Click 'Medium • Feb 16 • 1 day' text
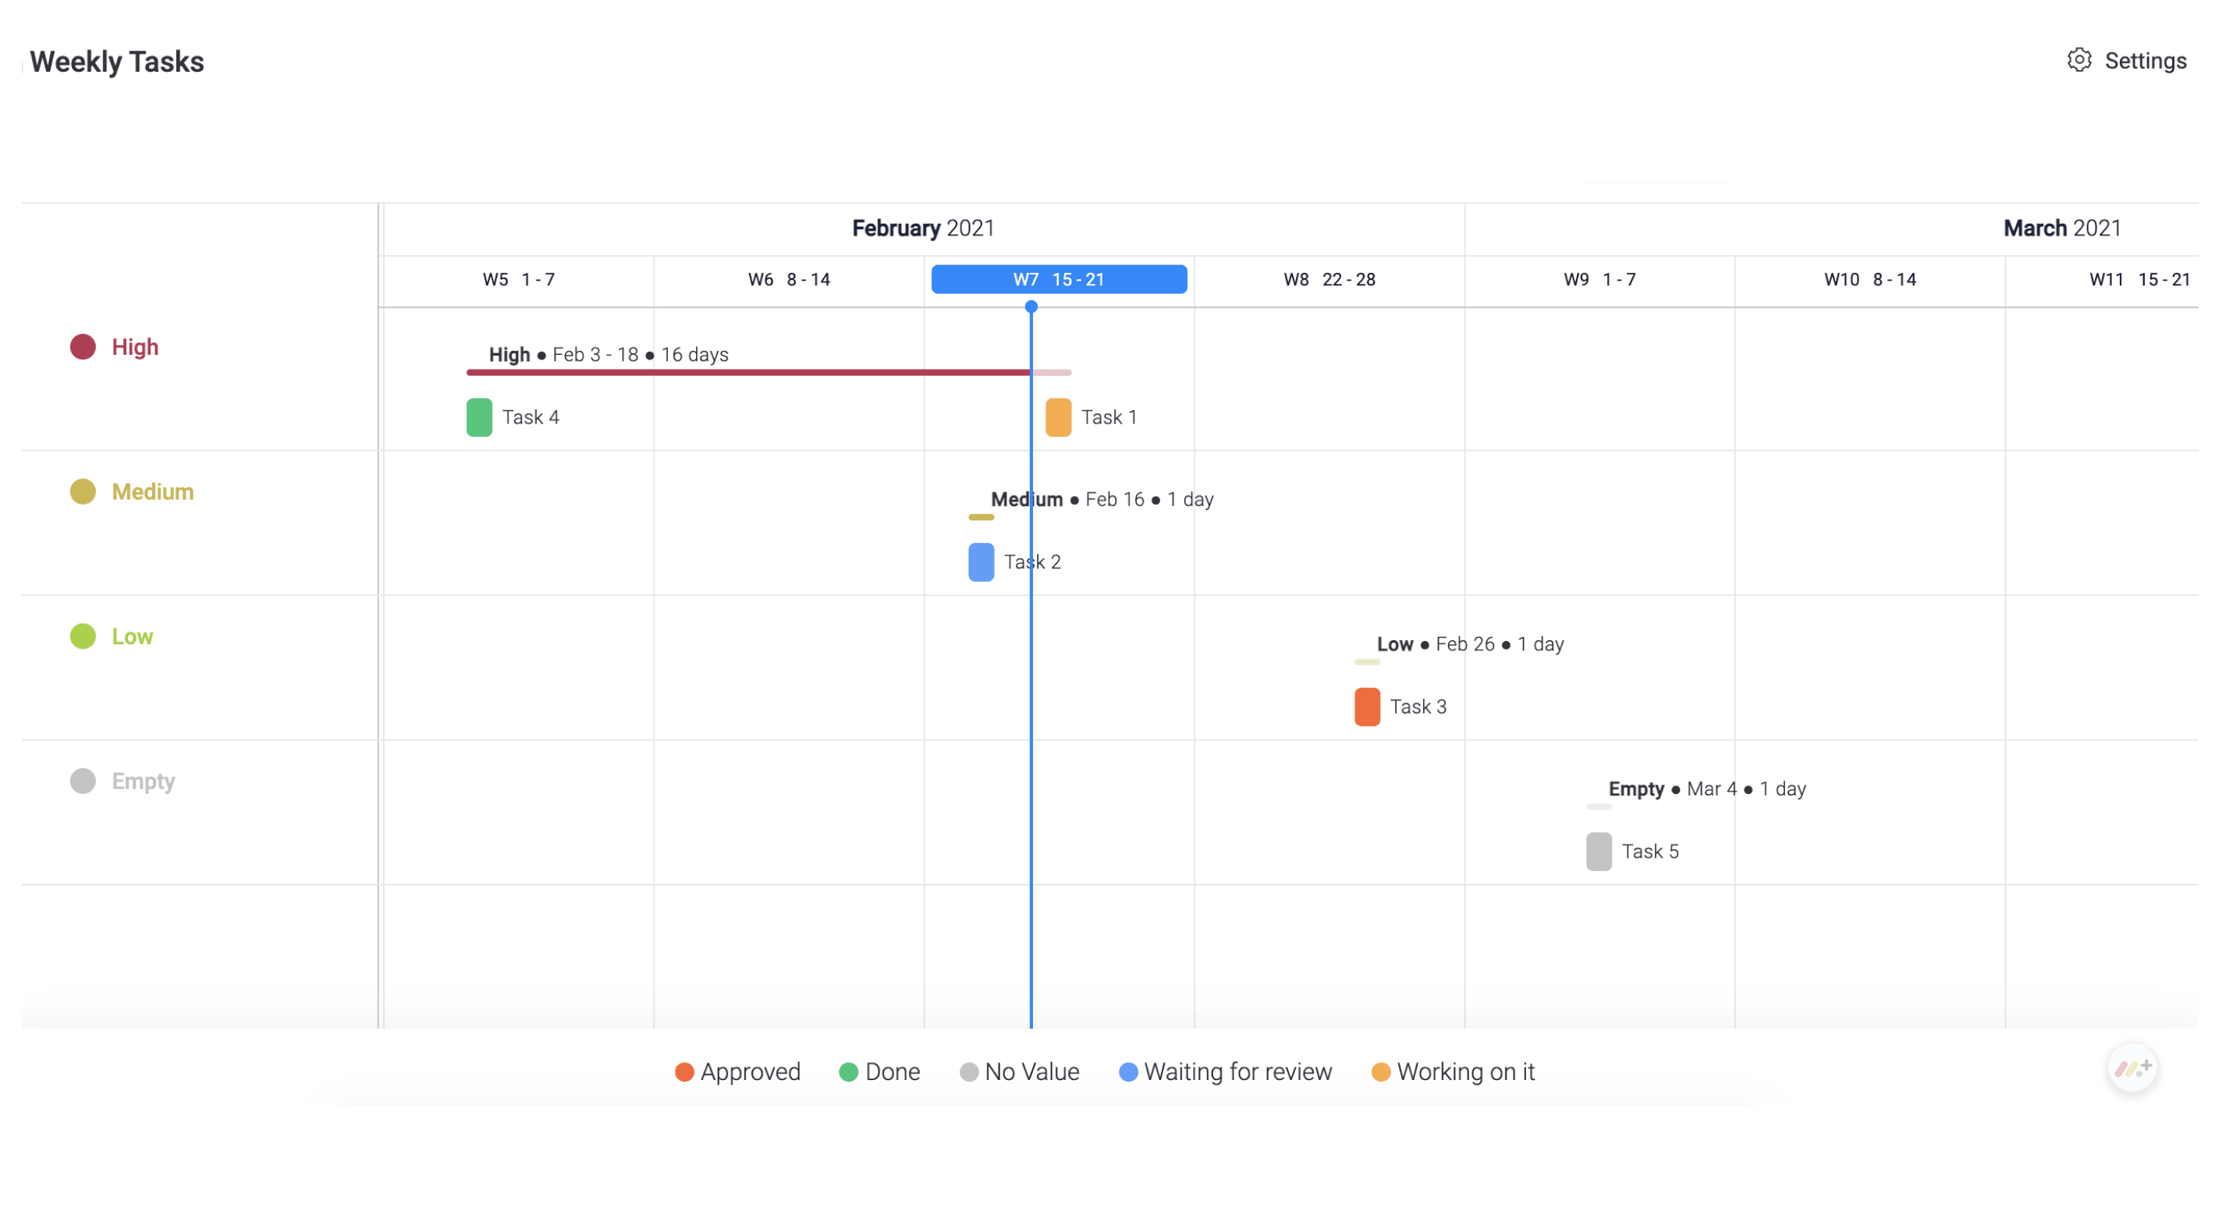 point(1102,499)
